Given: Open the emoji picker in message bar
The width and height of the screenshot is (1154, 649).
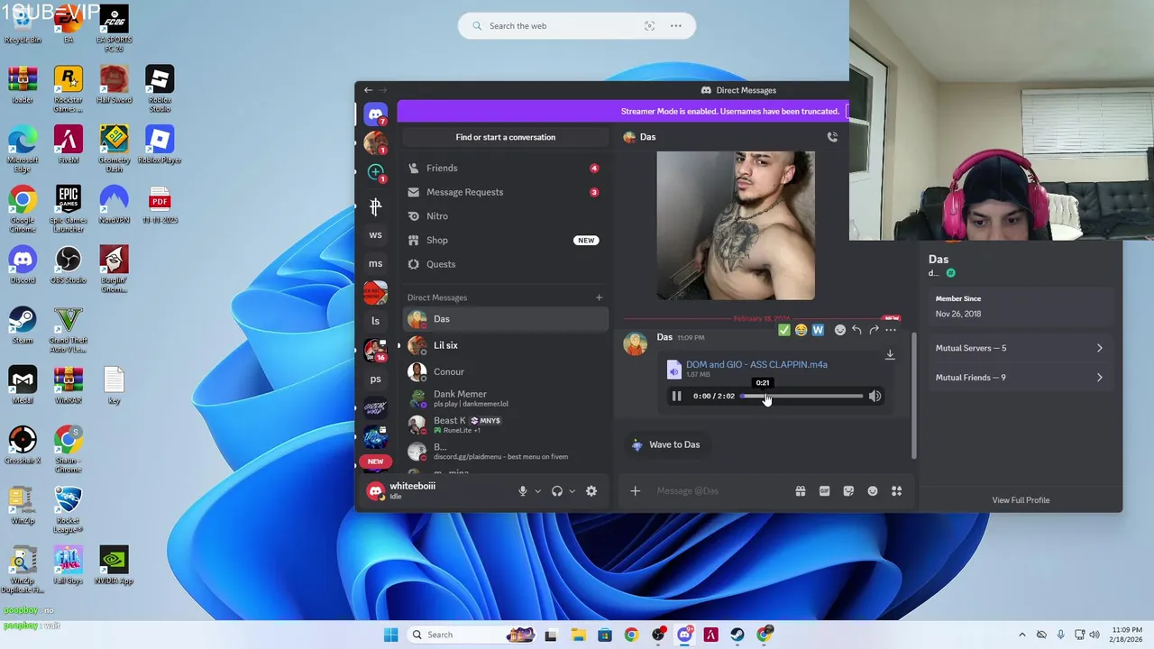Looking at the screenshot, I should pos(873,491).
